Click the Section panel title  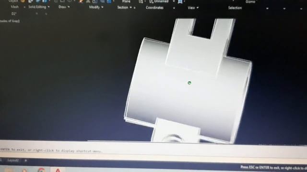[x=123, y=8]
